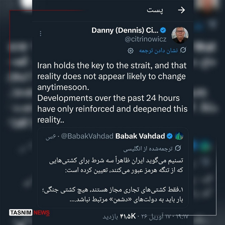Click the پست header title
Image resolution: width=225 pixels, height=225 pixels.
[155, 10]
